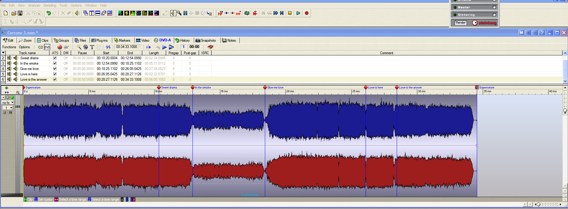Click the wand wizard icon in DVD-A toolbar
The image size is (568, 209).
[79, 47]
